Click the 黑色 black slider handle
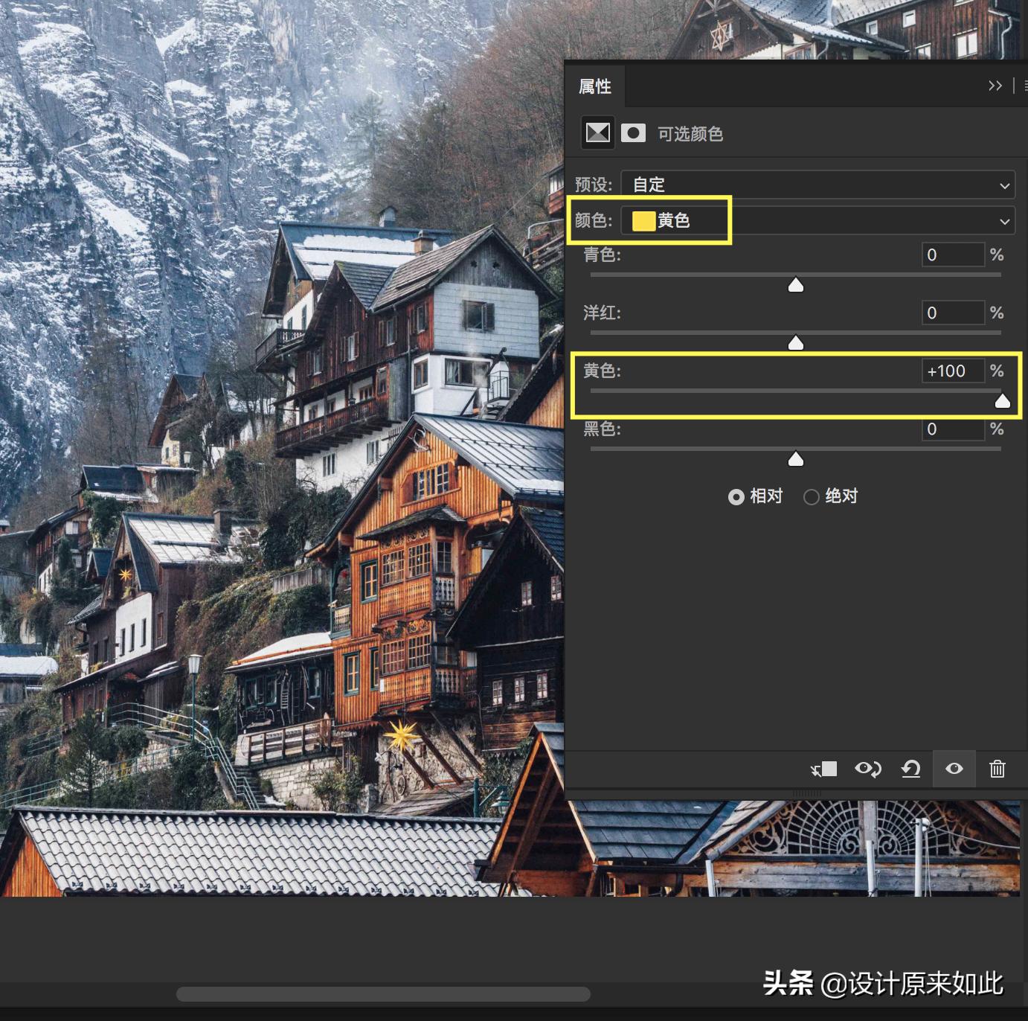The image size is (1028, 1021). (x=796, y=459)
